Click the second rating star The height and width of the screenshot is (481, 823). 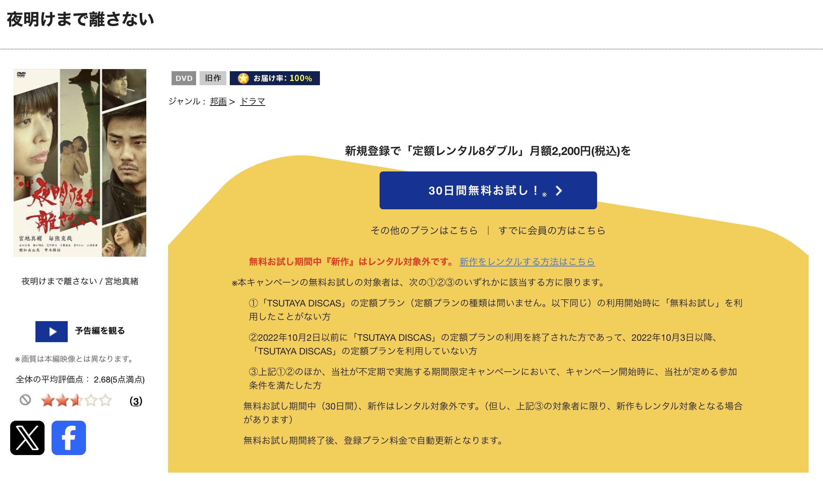point(62,400)
